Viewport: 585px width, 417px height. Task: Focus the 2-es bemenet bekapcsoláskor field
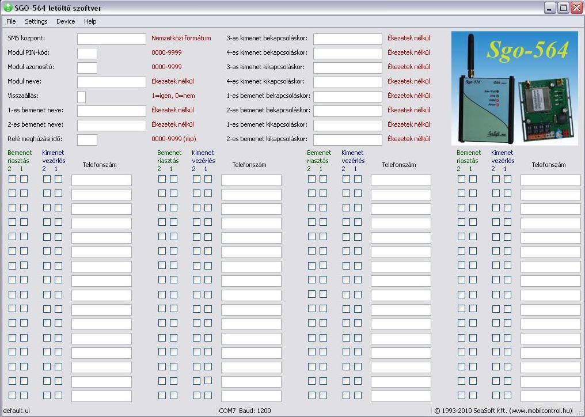348,111
